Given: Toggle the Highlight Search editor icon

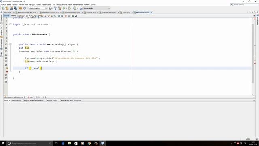Looking at the screenshot, I should click(42, 16).
